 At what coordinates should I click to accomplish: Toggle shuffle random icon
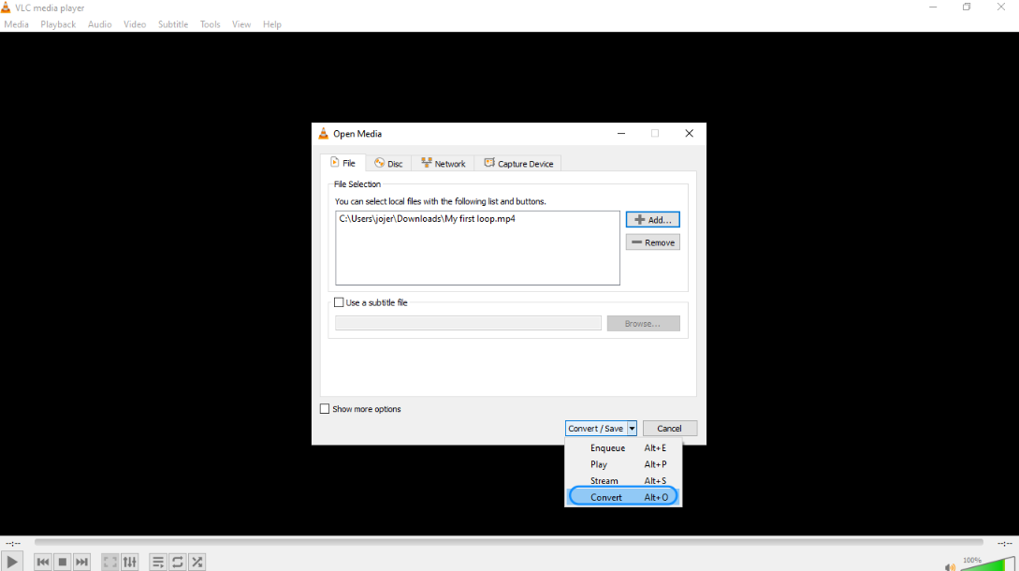197,562
